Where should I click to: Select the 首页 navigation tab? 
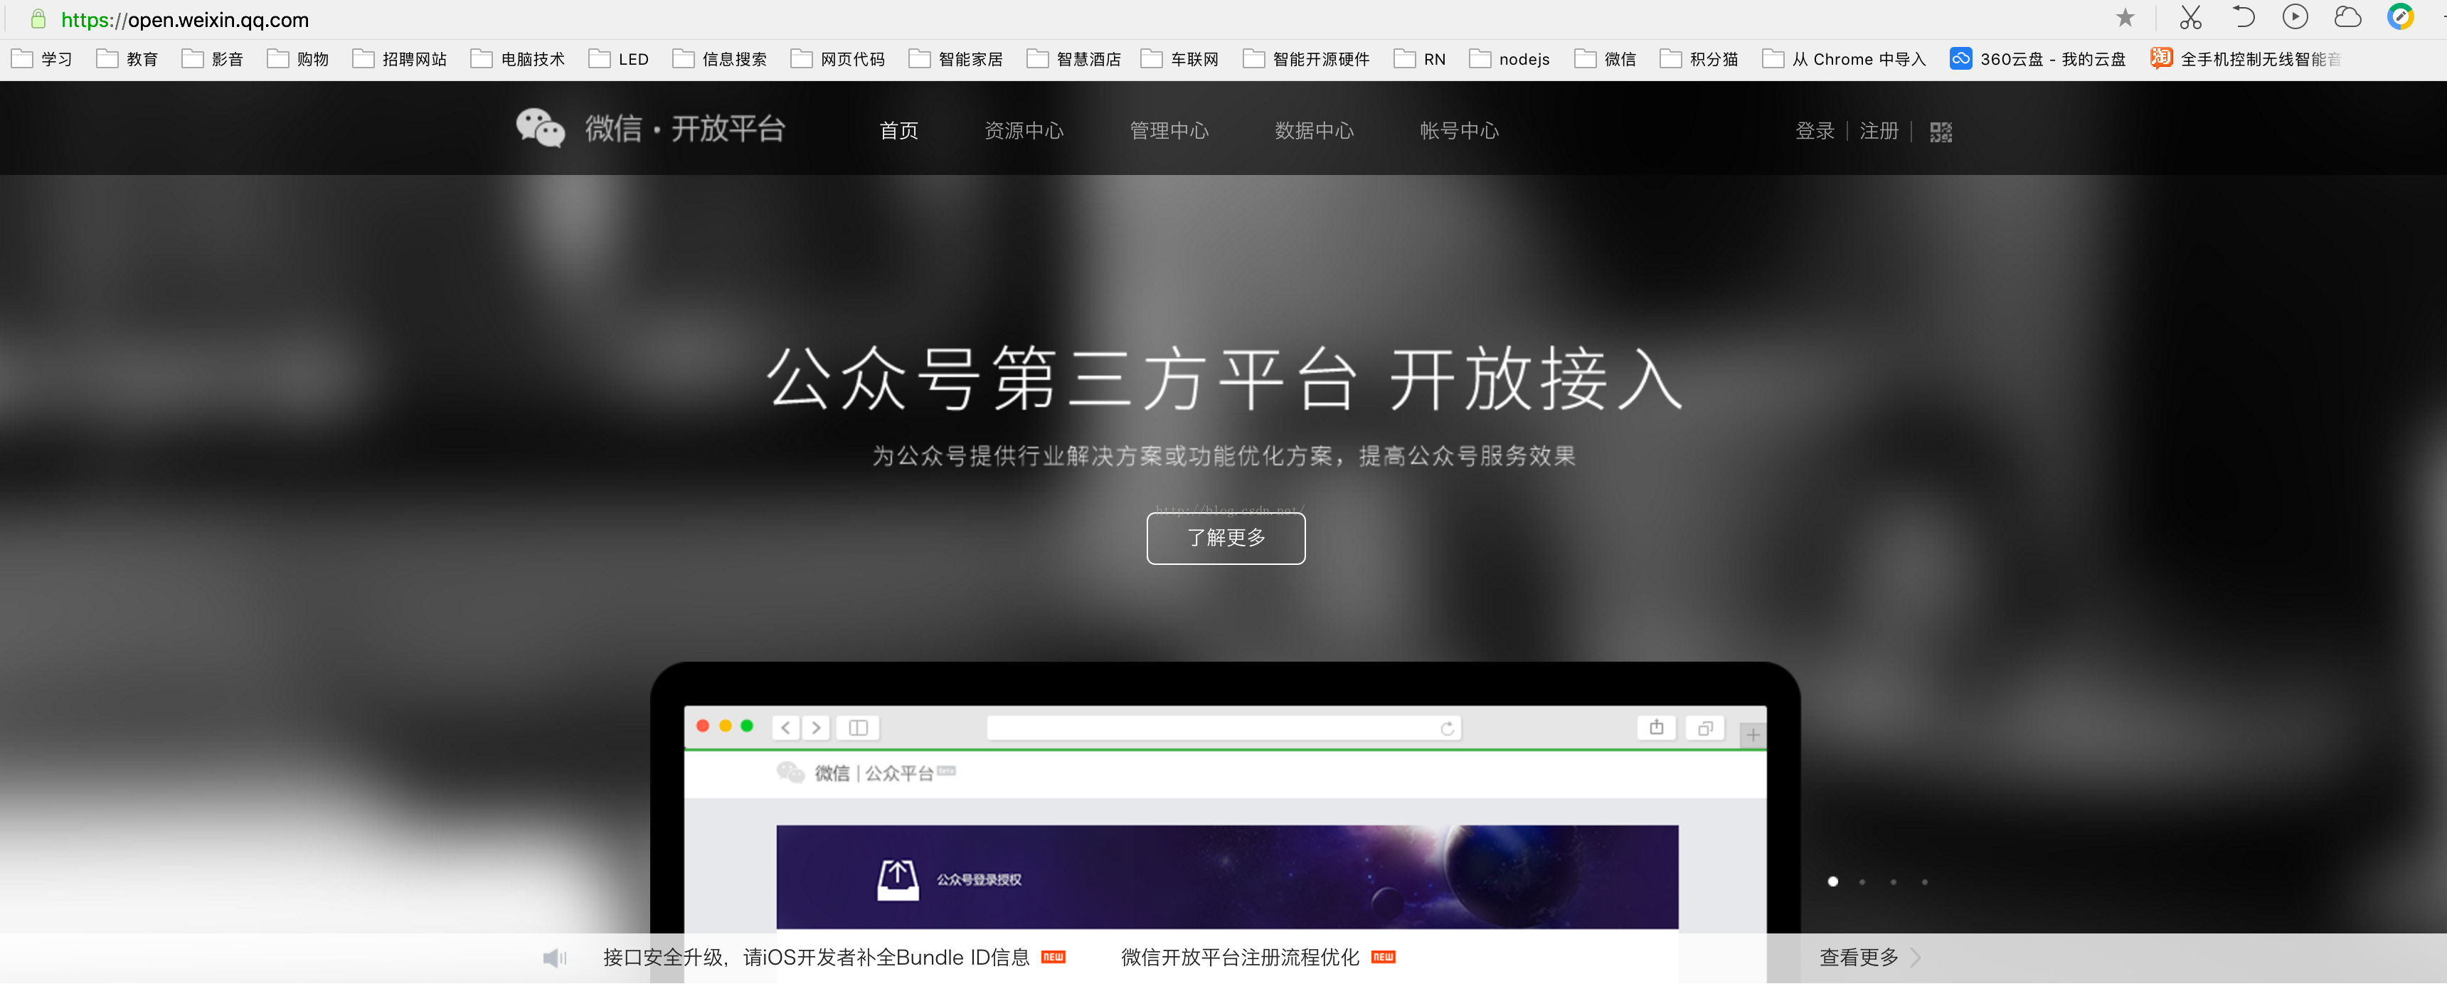[x=898, y=130]
